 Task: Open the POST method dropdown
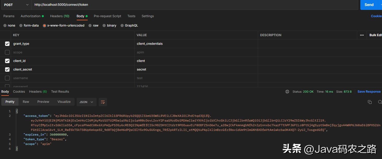16,5
